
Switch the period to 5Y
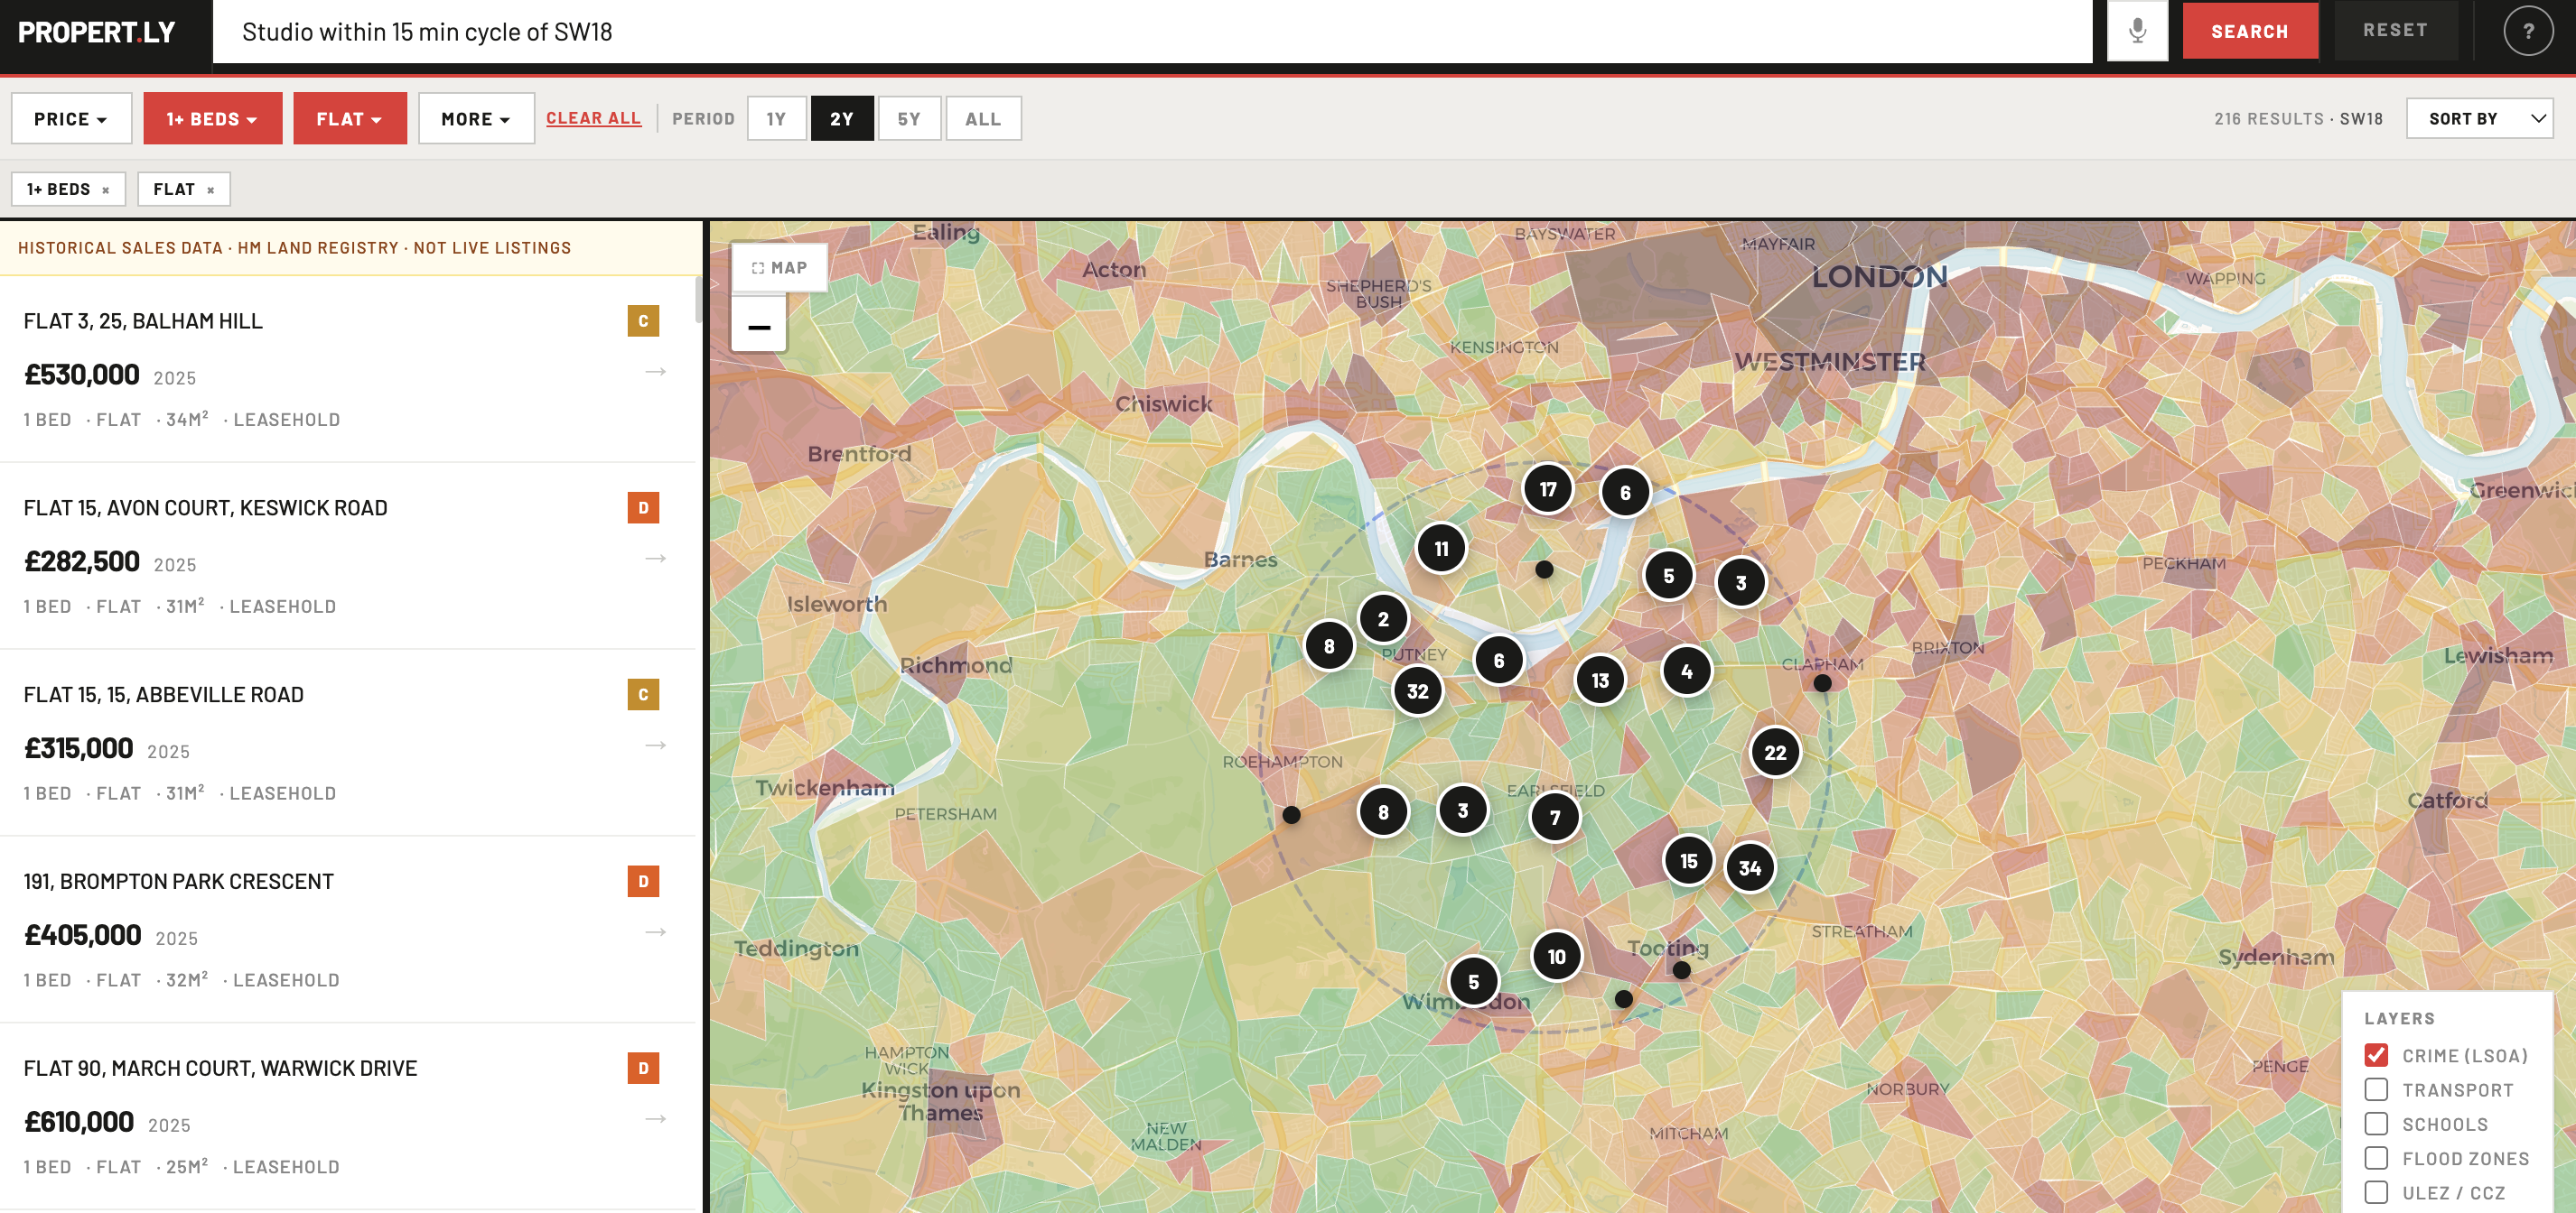pos(909,117)
